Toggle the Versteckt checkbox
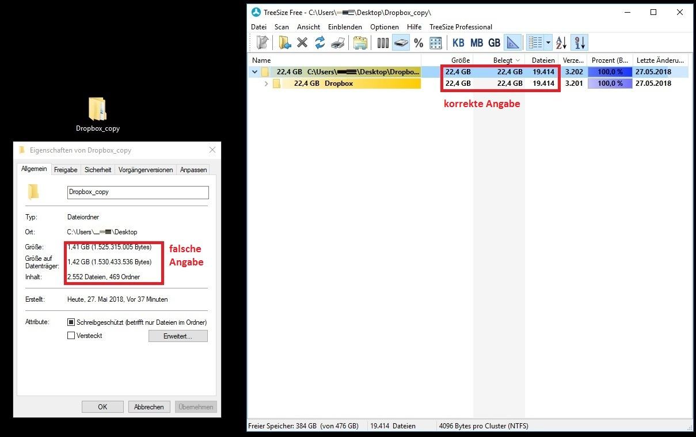The image size is (696, 437). [x=71, y=336]
